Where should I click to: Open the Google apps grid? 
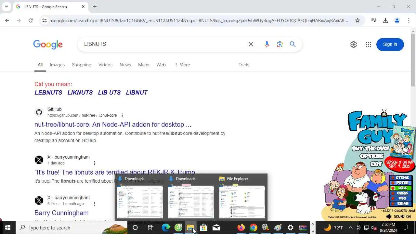tap(369, 45)
